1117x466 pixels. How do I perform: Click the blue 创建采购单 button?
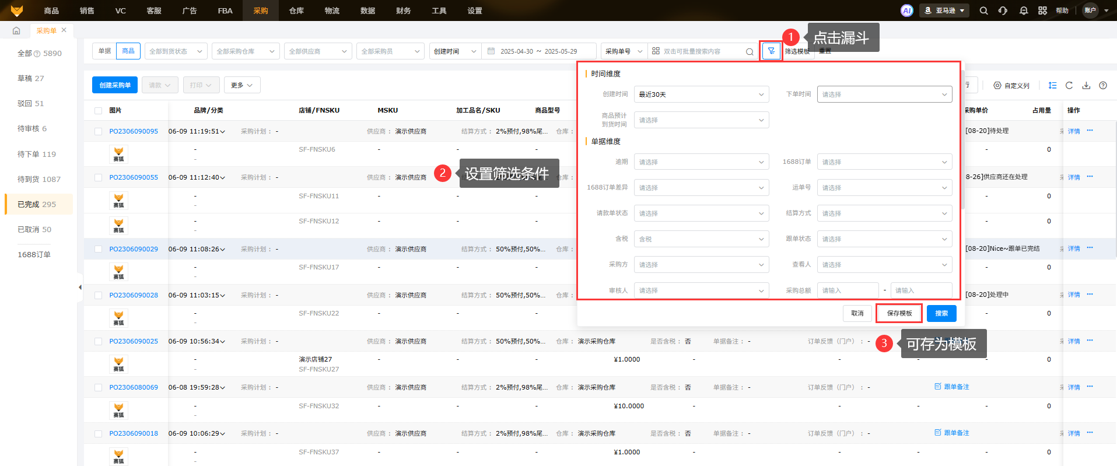click(115, 85)
